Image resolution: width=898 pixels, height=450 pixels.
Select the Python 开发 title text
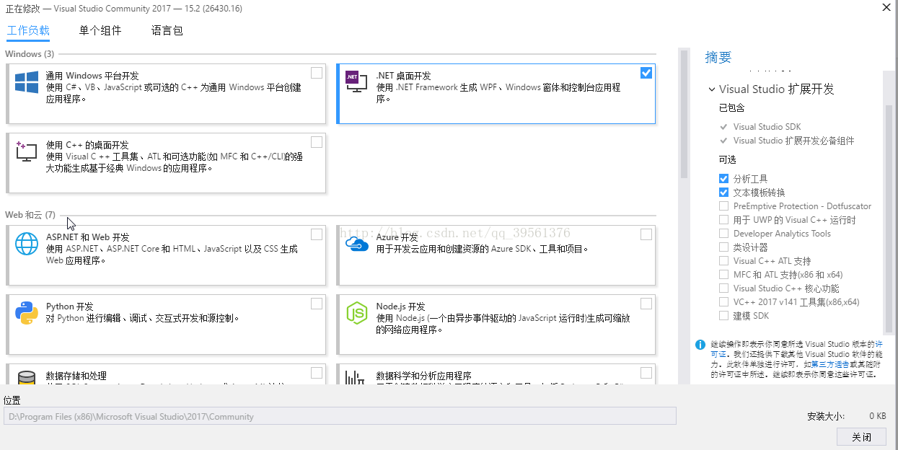(x=70, y=306)
